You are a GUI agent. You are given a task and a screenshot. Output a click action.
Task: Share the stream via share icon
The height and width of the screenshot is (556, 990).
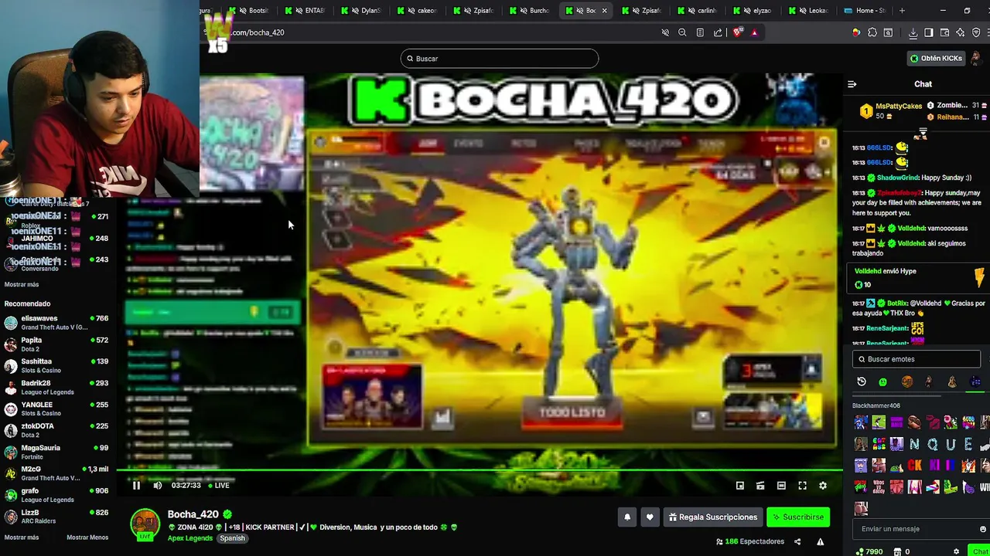(x=797, y=542)
